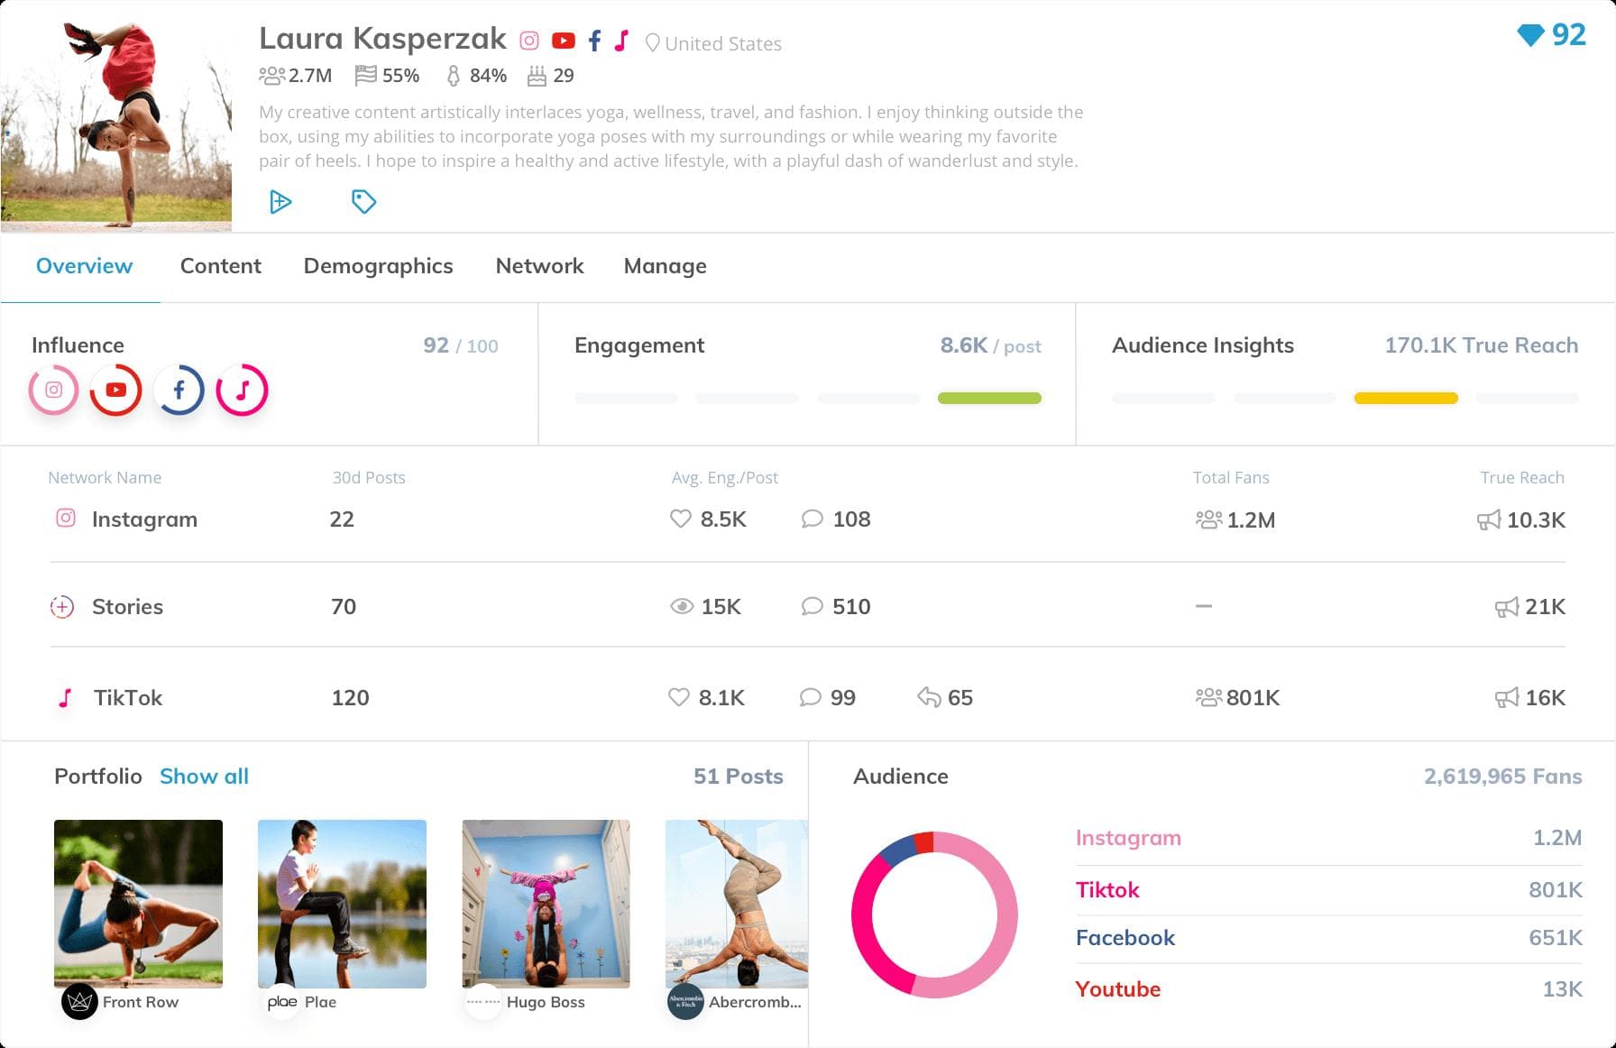Select Tiktok in the Audience list
1616x1048 pixels.
coord(1107,890)
